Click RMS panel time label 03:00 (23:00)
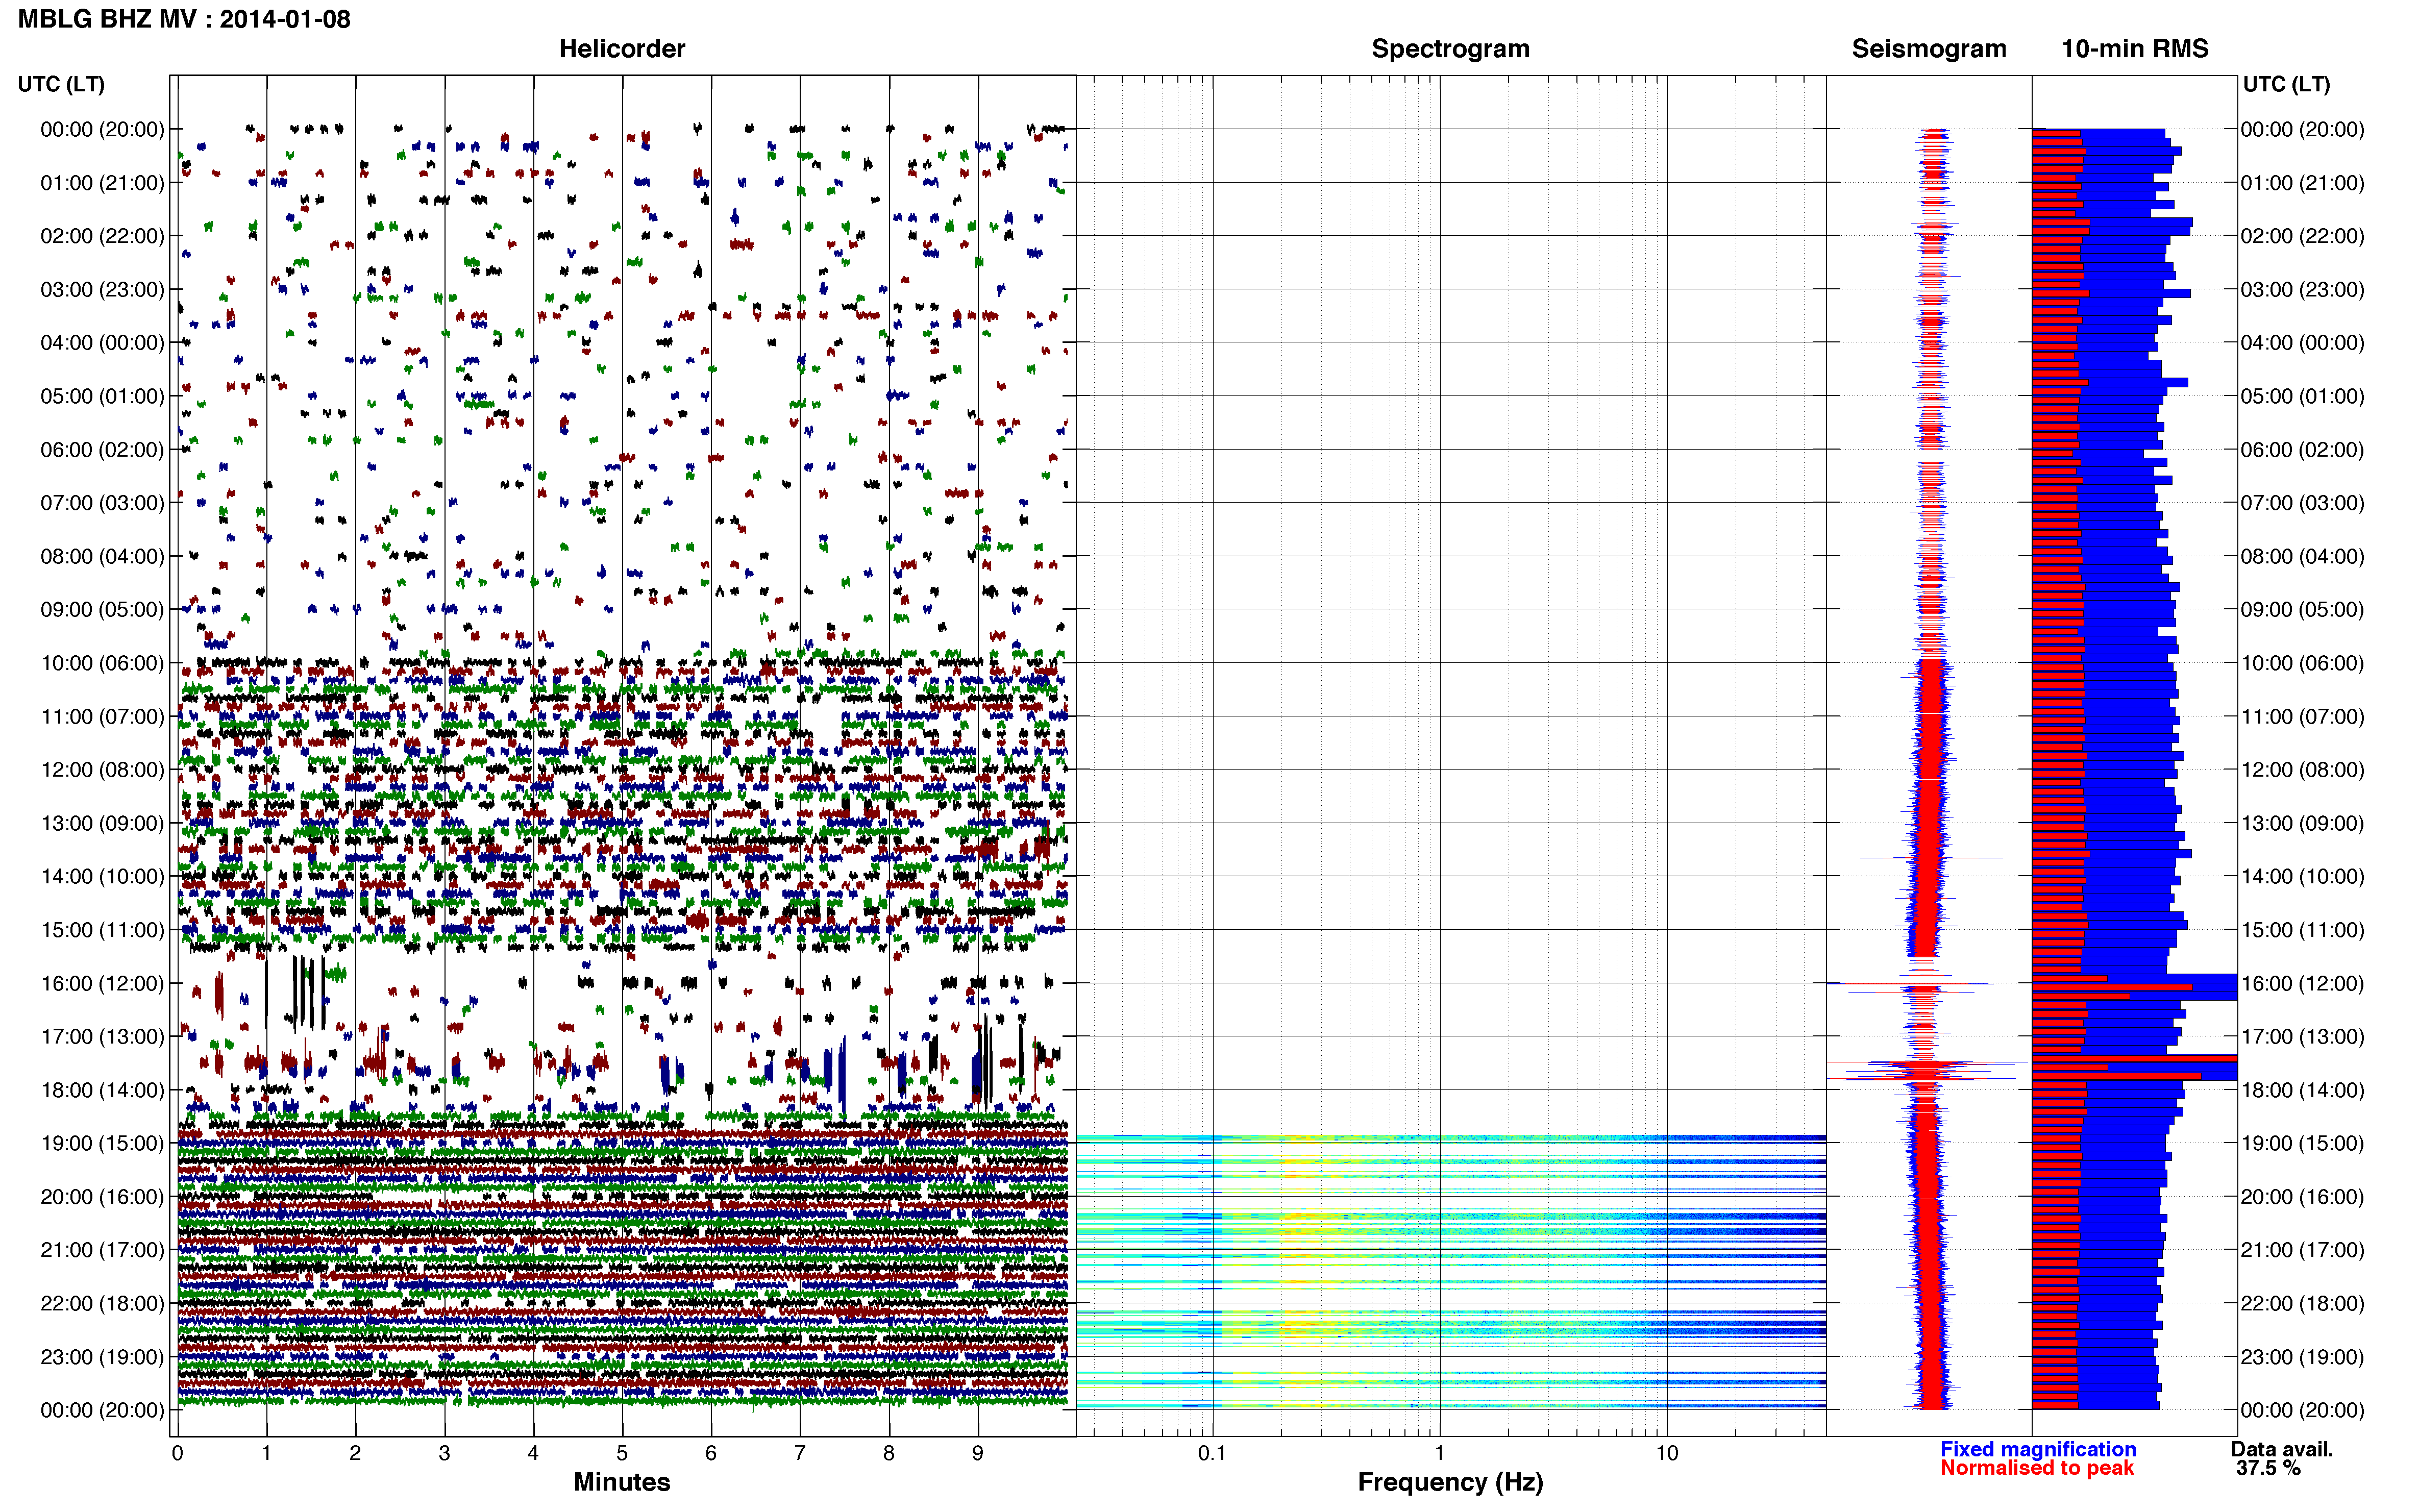This screenshot has height=1512, width=2419. click(x=2302, y=290)
